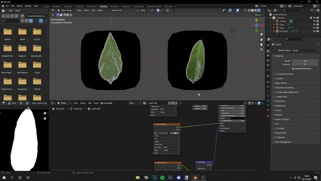Screen dimensions: 321x181
Task: Open the Modifier wrench properties tab
Action: [268, 86]
